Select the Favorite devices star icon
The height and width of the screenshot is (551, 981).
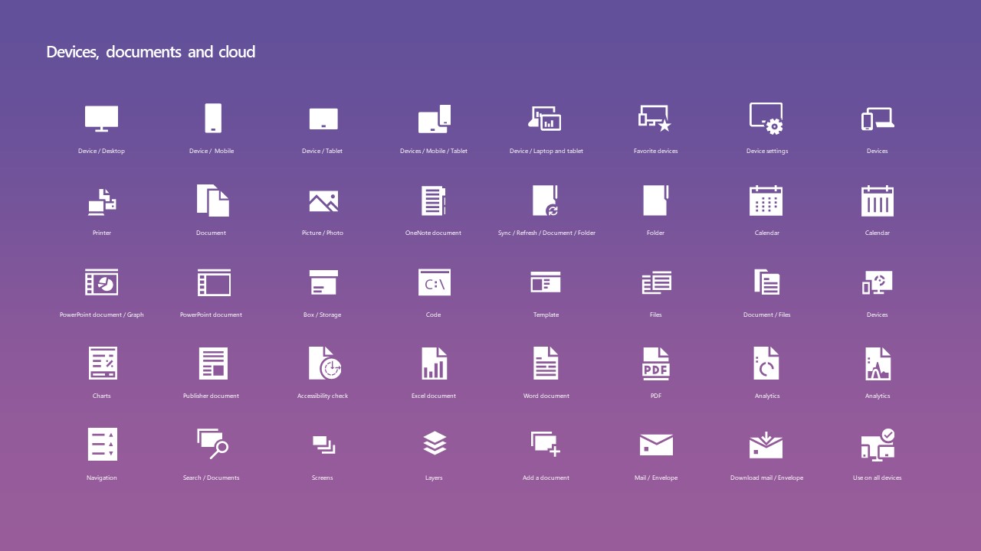[x=655, y=119]
